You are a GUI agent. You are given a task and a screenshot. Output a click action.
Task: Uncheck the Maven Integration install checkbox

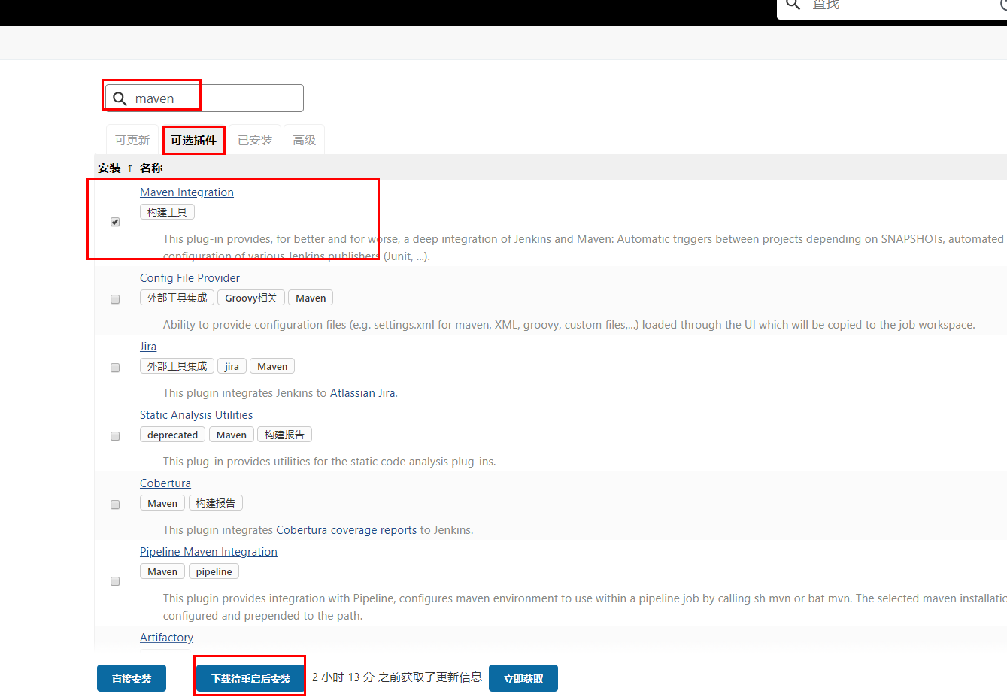pos(115,222)
